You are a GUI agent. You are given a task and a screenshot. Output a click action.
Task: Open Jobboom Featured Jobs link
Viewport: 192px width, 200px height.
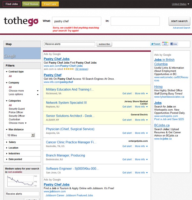tap(79, 195)
